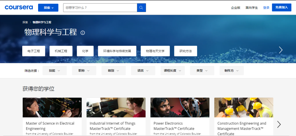Select the 电子工程 category

tap(34, 51)
